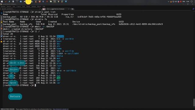Image resolution: width=195 pixels, height=110 pixels.
Task: Open the View menu
Action: pyautogui.click(x=14, y=6)
